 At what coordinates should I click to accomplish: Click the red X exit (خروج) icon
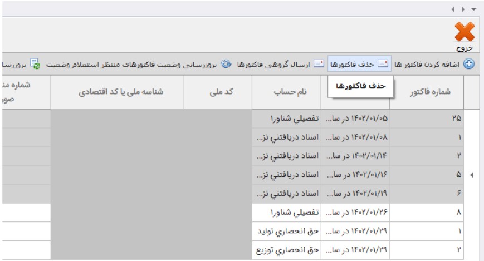click(465, 33)
